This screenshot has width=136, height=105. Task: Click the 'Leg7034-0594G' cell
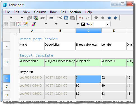click(x=32, y=87)
